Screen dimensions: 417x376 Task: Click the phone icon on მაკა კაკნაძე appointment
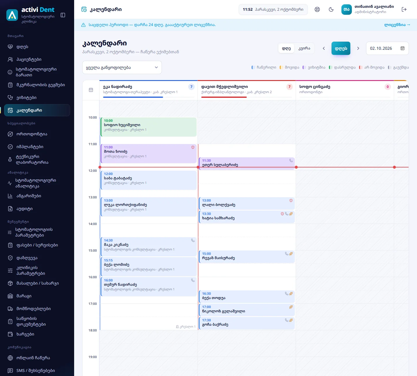[x=193, y=241]
